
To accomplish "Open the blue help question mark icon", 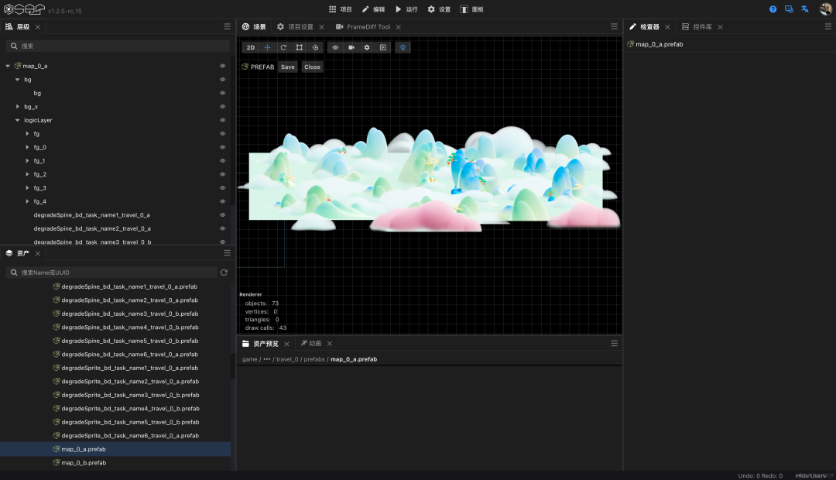I will pos(773,9).
